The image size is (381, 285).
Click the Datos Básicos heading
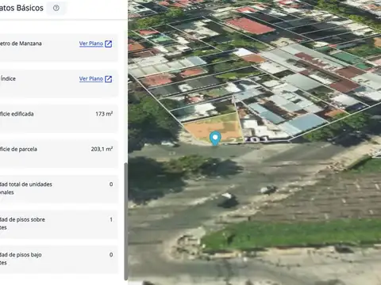[x=21, y=8]
